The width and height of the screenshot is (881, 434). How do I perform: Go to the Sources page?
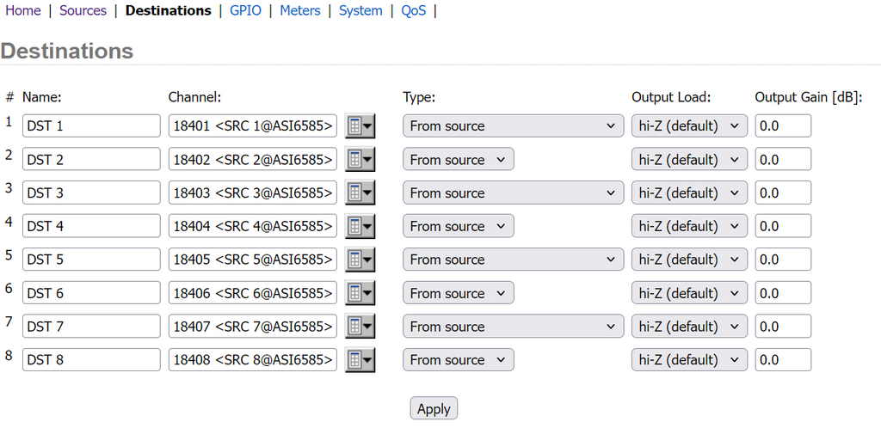tap(83, 10)
